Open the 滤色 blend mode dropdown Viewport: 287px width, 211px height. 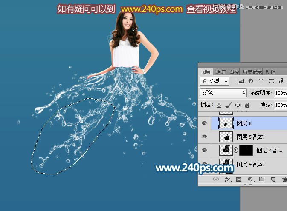pos(223,93)
